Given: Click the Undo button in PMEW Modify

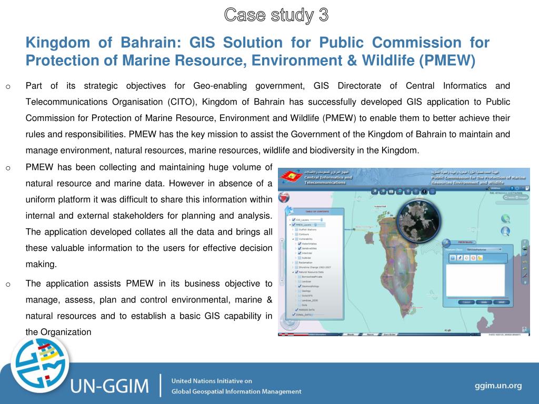Looking at the screenshot, I should (x=484, y=302).
